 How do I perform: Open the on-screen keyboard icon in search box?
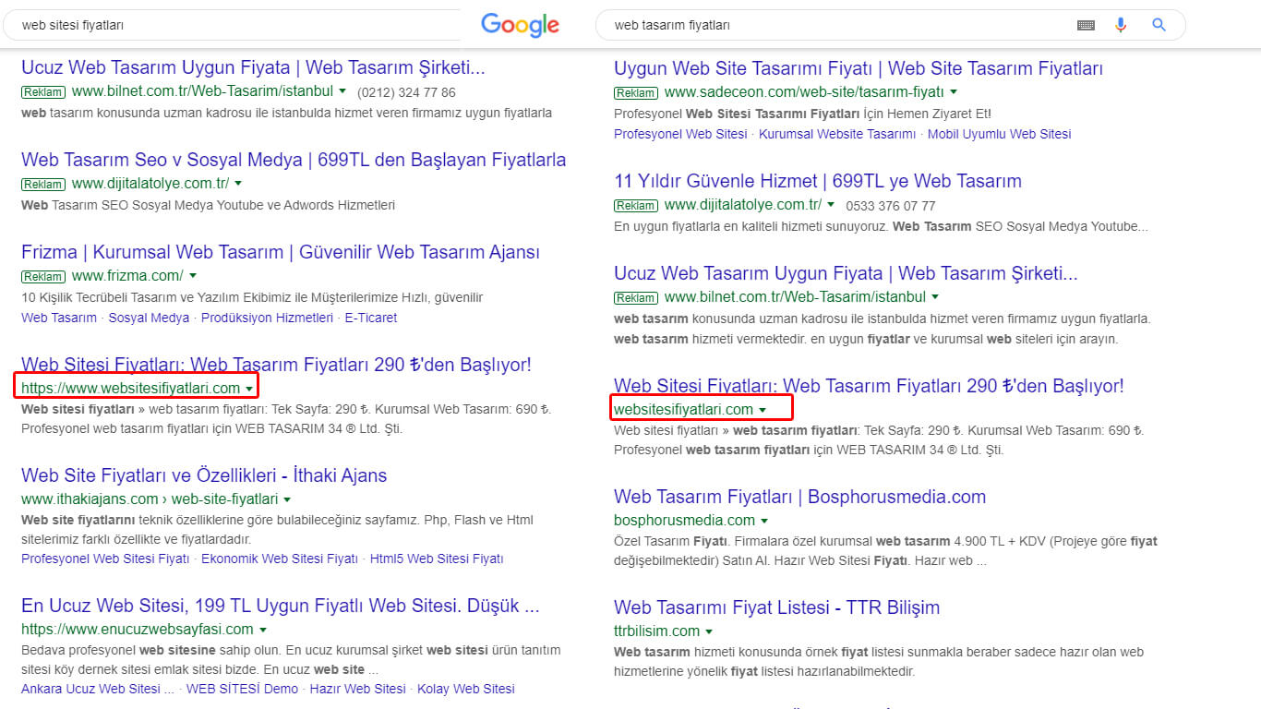(x=1086, y=26)
